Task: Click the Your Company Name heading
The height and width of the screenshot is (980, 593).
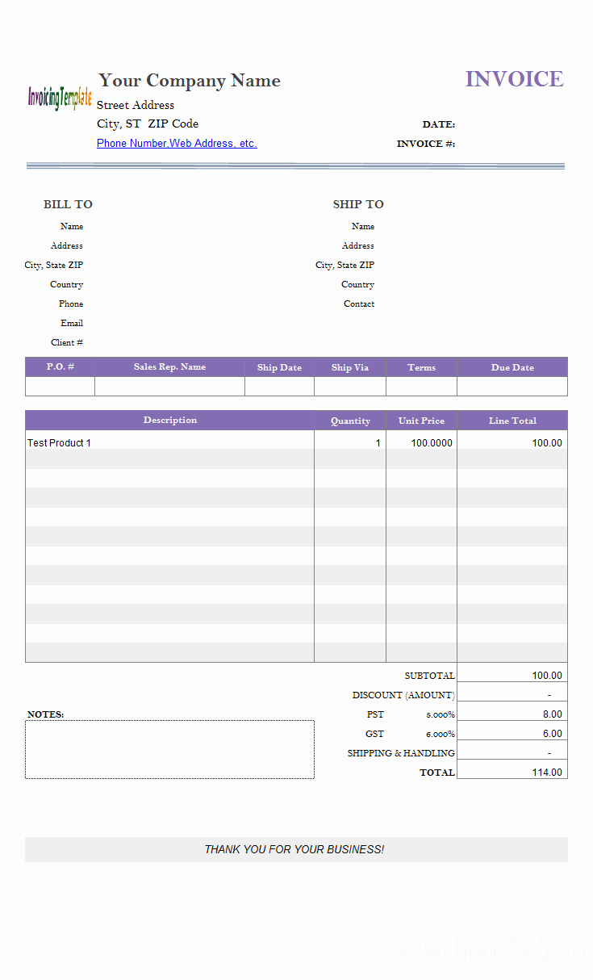Action: tap(190, 81)
